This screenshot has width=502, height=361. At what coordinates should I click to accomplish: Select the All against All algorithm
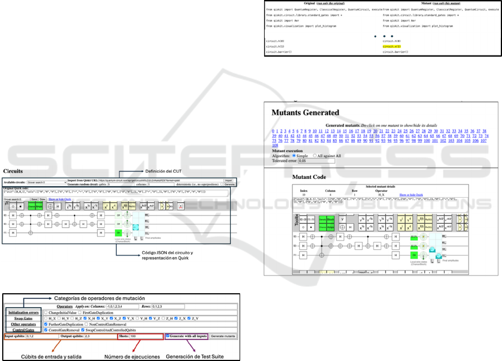[315, 156]
